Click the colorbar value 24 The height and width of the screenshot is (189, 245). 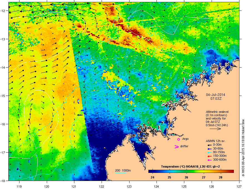click(153, 177)
